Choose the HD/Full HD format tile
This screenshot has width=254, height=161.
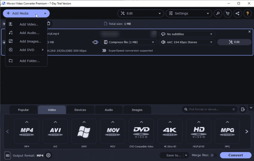[199, 131]
